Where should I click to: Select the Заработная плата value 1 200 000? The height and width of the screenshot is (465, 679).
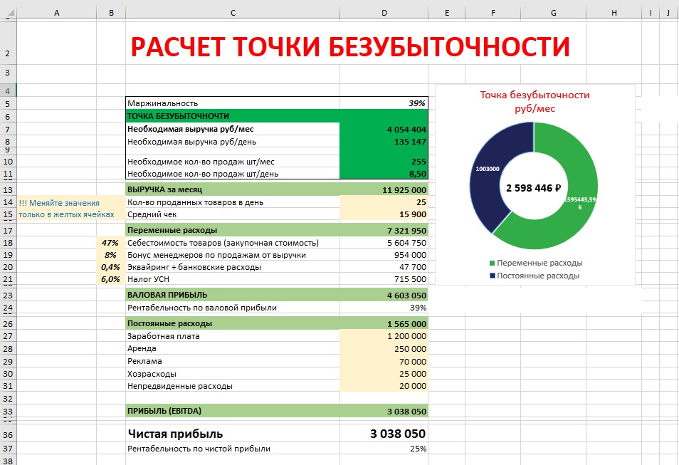tap(384, 336)
